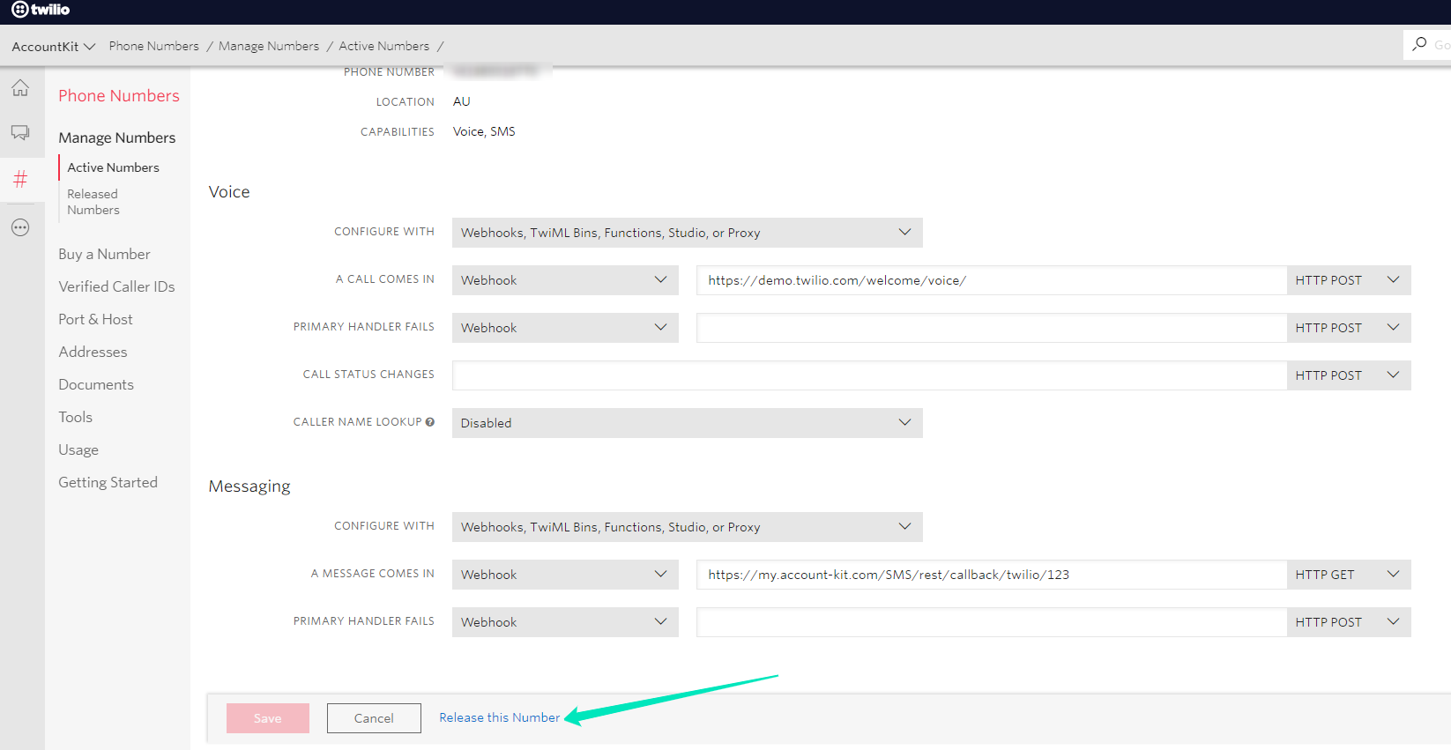Open Voice Primary Handler Fails Webhook dropdown
1451x750 pixels.
[565, 328]
